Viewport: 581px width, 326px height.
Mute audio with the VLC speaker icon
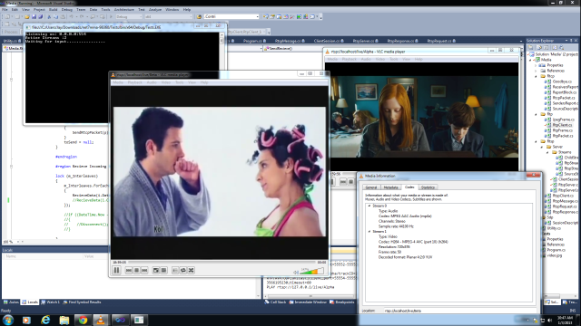[x=296, y=273]
